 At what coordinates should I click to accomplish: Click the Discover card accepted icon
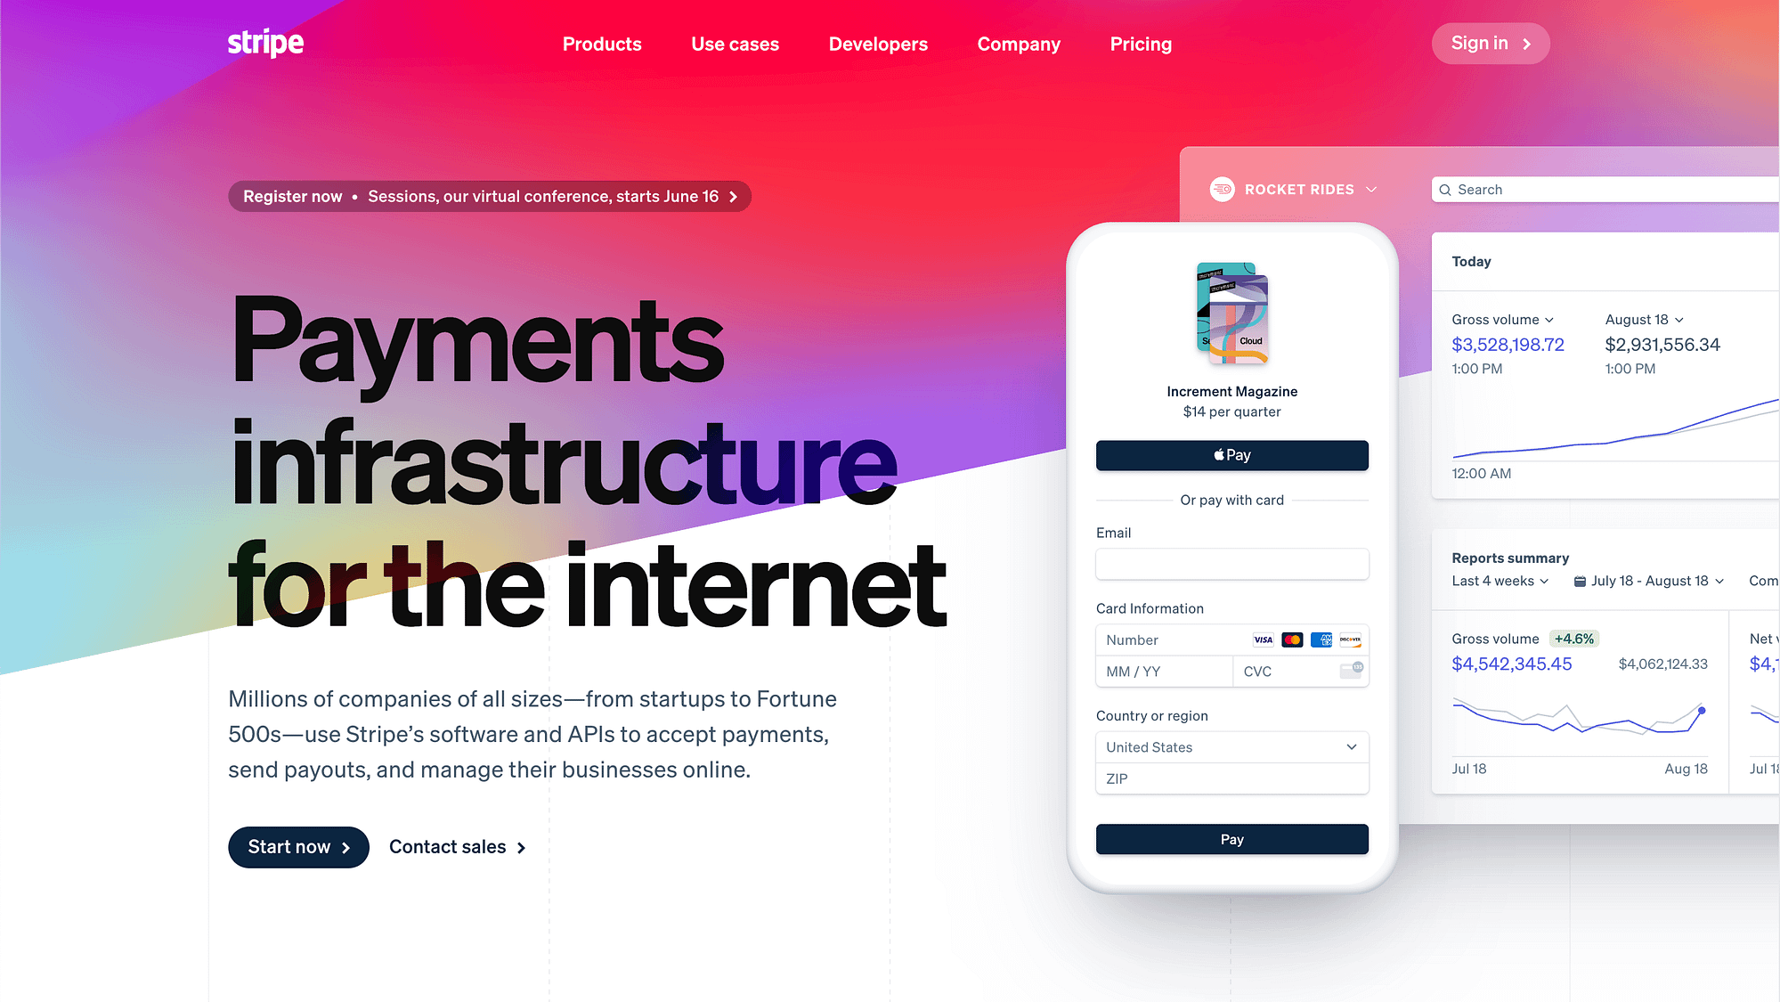[x=1348, y=639]
